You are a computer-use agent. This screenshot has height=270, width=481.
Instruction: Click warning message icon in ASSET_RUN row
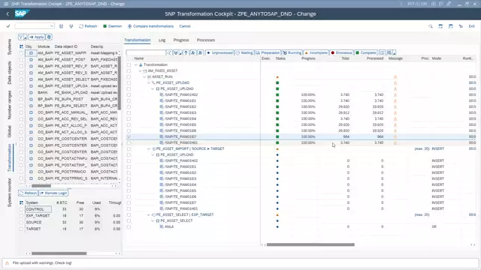395,76
